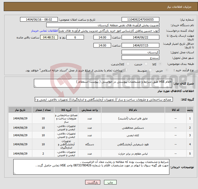This screenshot has height=189, width=198.
Task: Click the resize handle of توضیحات خریدار box
Action: coord(15,173)
